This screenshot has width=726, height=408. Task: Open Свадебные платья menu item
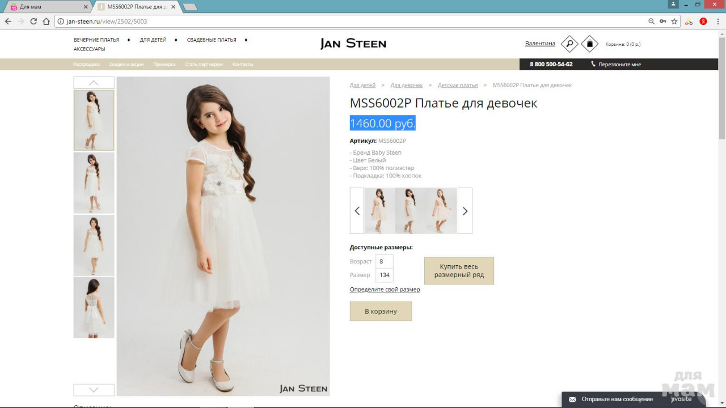click(212, 40)
